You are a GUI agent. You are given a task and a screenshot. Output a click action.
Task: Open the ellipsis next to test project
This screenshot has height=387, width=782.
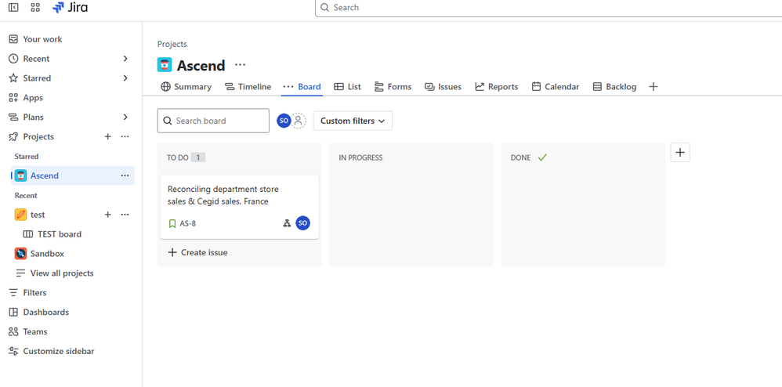pos(125,215)
